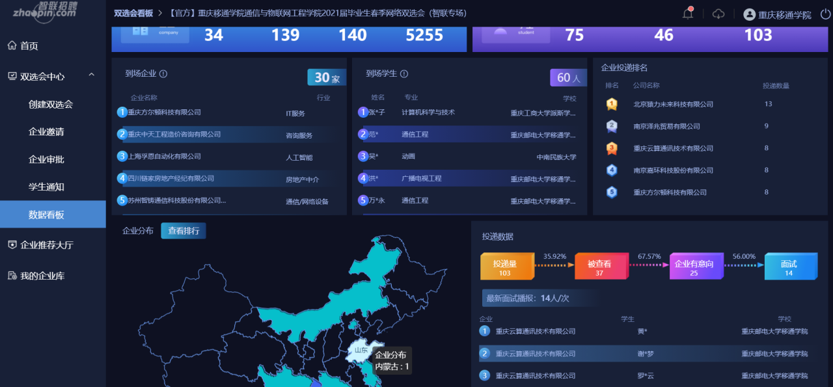
Task: Click info icon beside 到场企业
Action: [163, 74]
